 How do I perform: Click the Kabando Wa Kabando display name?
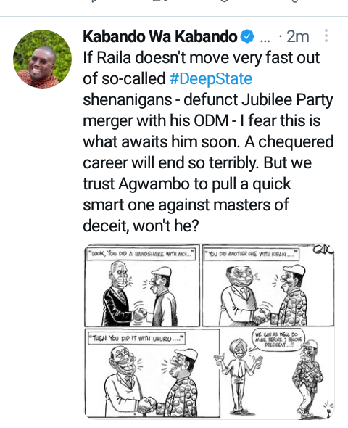[x=159, y=36]
